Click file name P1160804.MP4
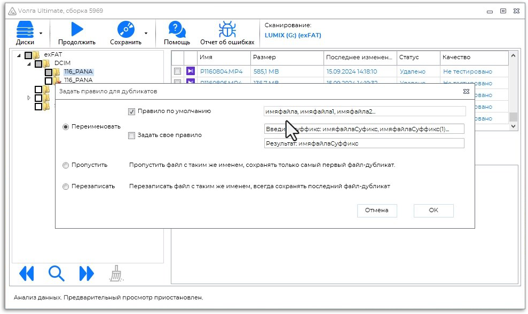The width and height of the screenshot is (528, 314). 221,71
